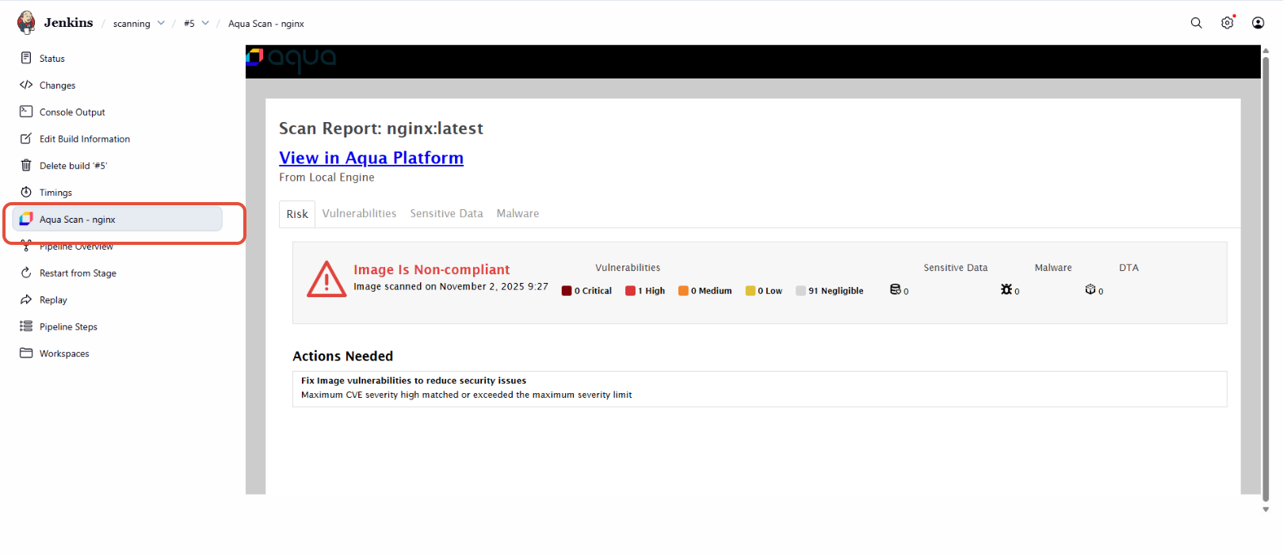Click the dark red Critical swatch
1283x554 pixels.
[567, 291]
